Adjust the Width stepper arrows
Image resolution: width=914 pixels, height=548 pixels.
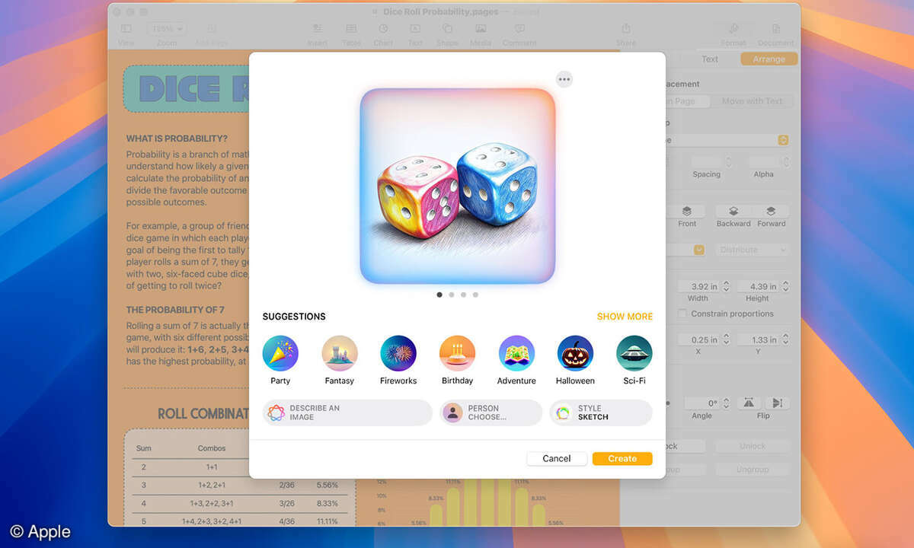[x=726, y=286]
